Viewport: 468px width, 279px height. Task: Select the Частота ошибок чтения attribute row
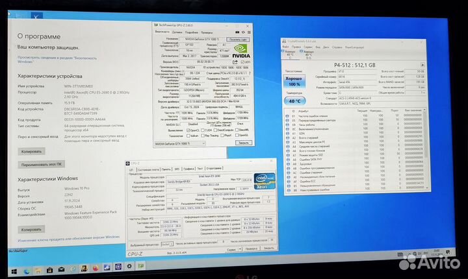(x=355, y=116)
